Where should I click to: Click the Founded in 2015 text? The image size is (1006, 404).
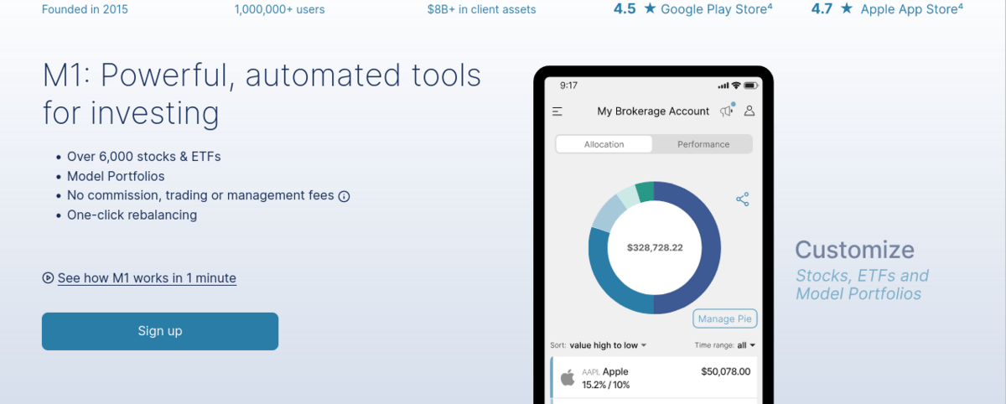(x=86, y=9)
